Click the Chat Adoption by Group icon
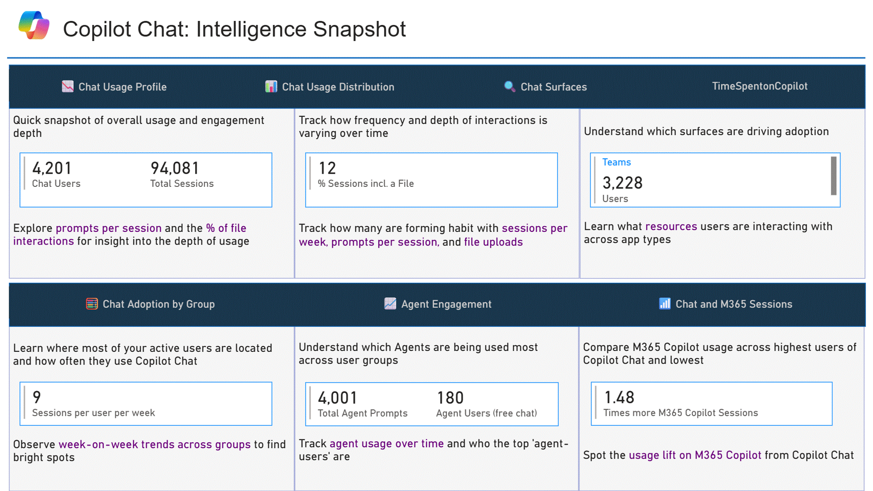Screen dimensions: 873x491 click(x=92, y=304)
